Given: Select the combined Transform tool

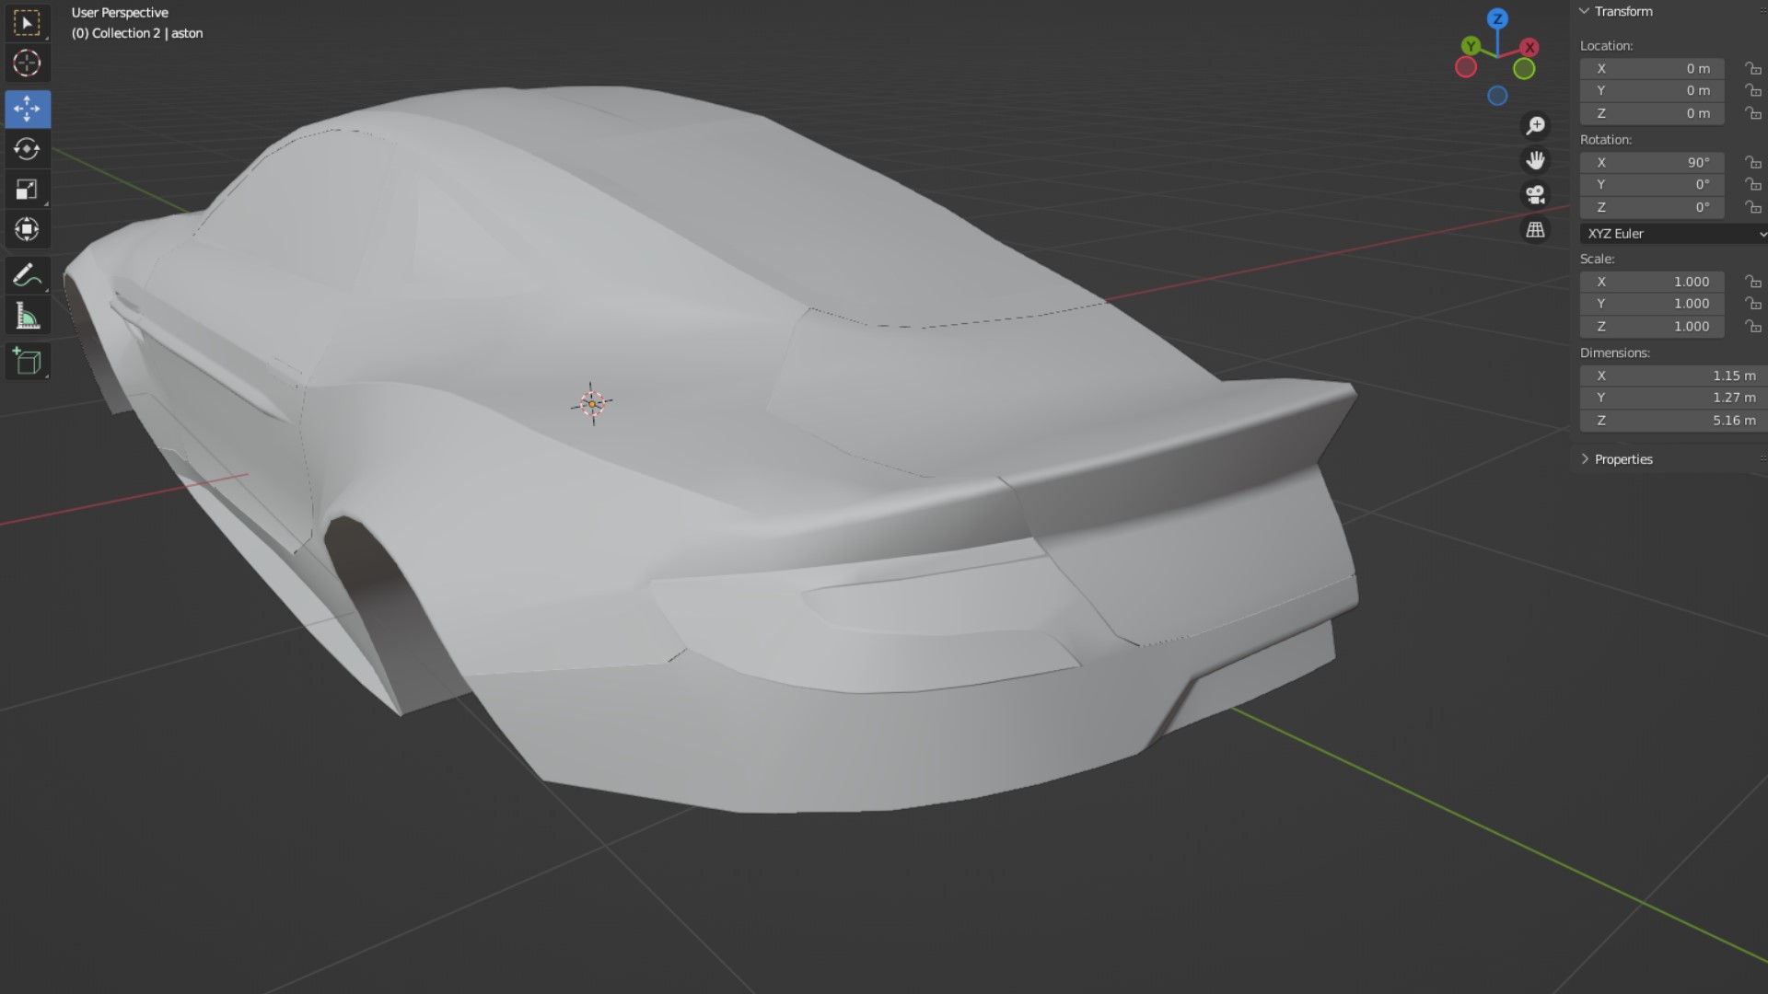Looking at the screenshot, I should tap(27, 229).
